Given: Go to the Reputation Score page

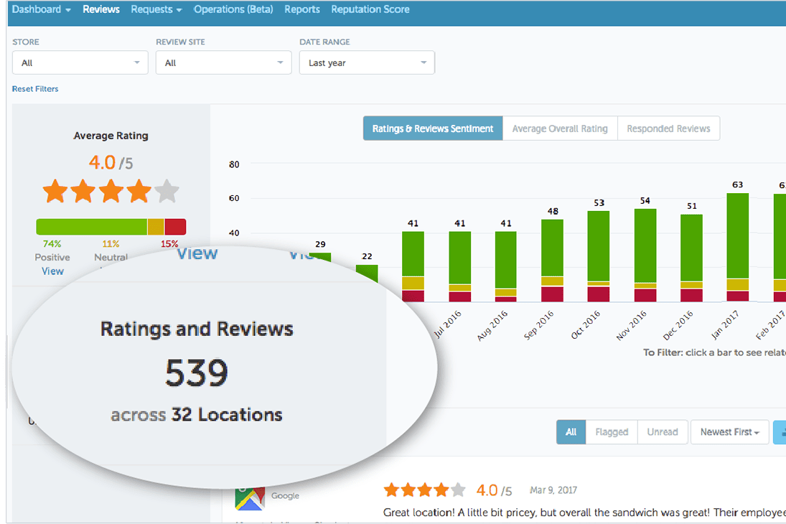Looking at the screenshot, I should (370, 9).
